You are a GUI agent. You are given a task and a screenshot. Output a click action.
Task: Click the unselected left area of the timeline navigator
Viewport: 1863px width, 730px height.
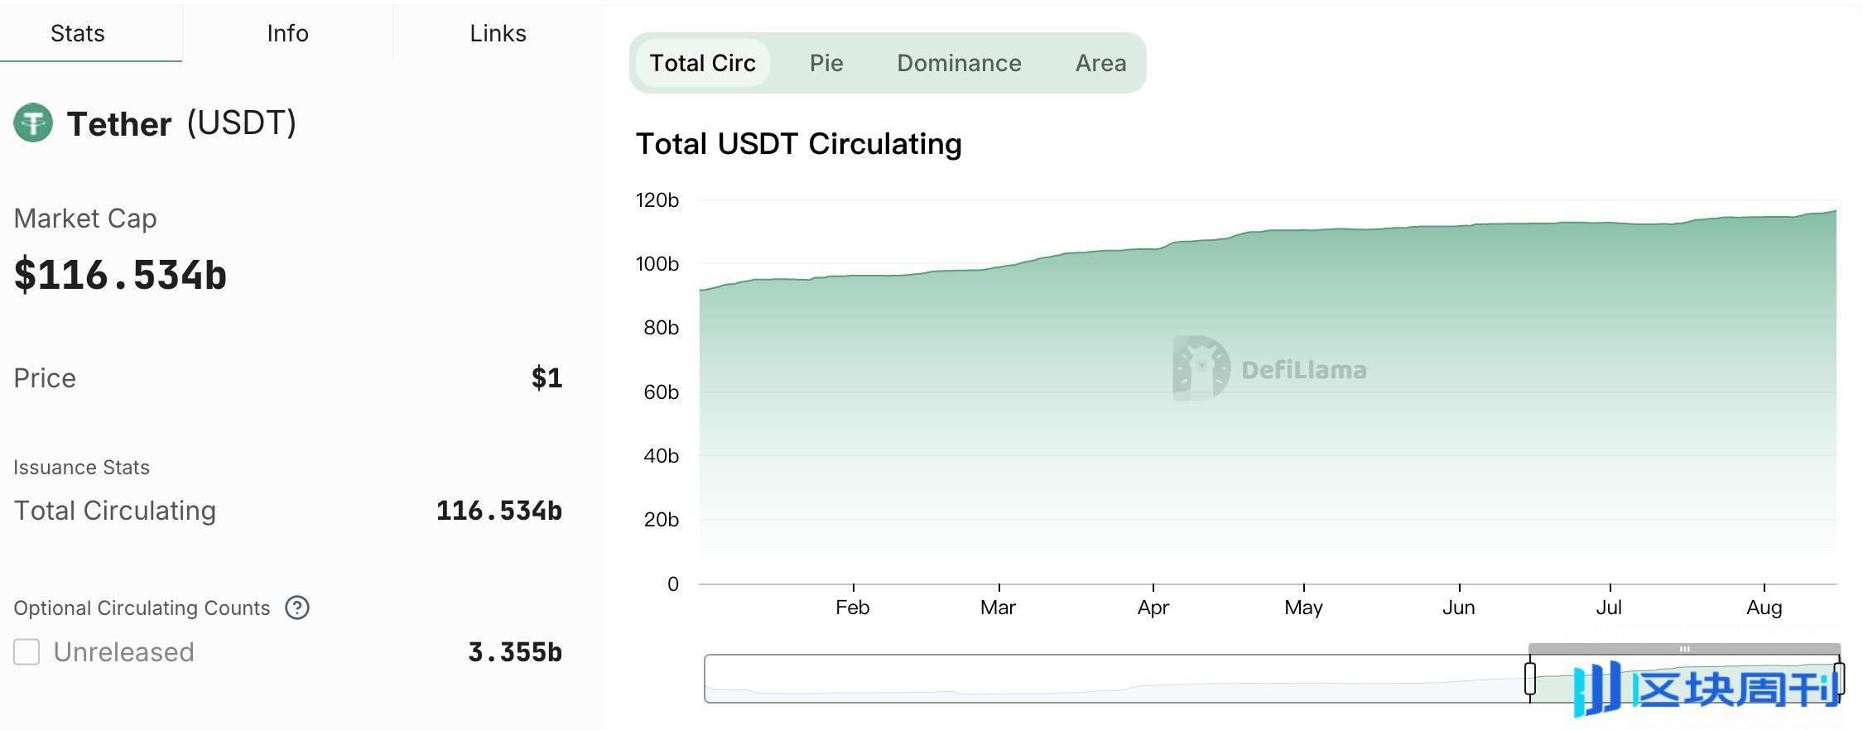point(1116,679)
